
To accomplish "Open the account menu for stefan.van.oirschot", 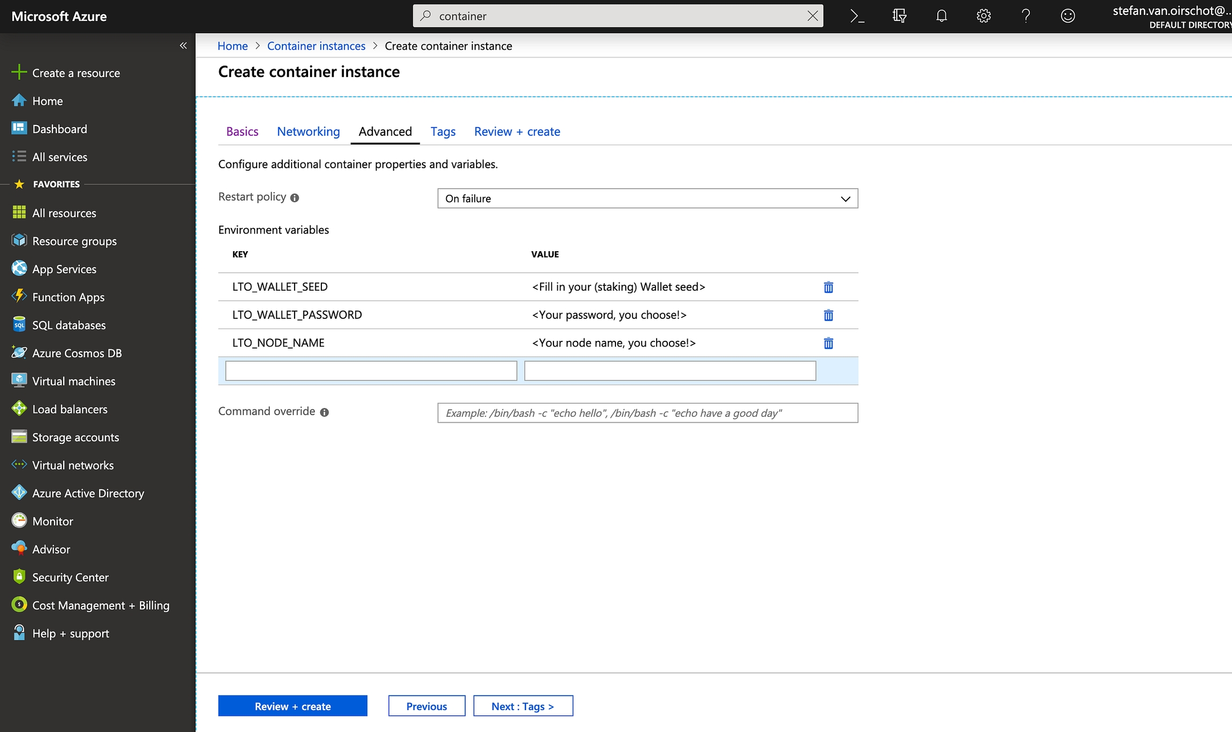I will [1172, 16].
